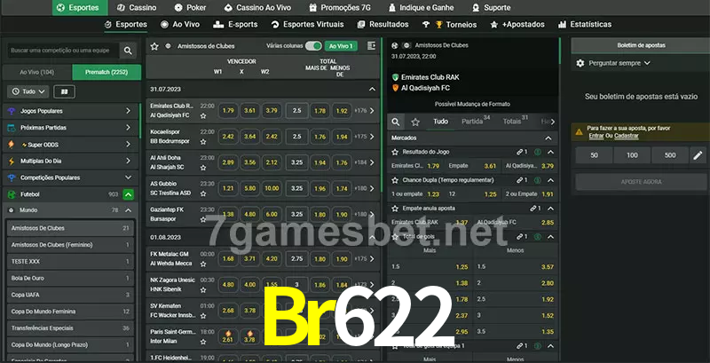This screenshot has width=710, height=363.
Task: Star the Emirates Club vs Al Qadisiyah match
Action: pyautogui.click(x=203, y=116)
